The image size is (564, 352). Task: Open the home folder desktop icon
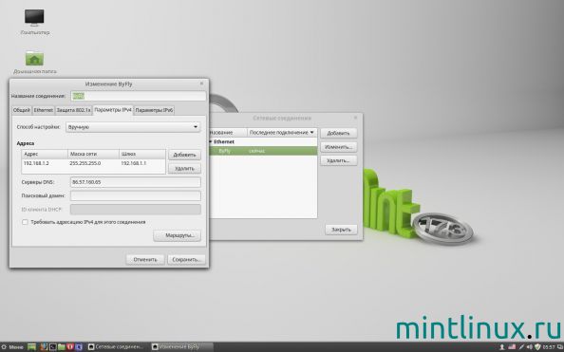[x=34, y=62]
